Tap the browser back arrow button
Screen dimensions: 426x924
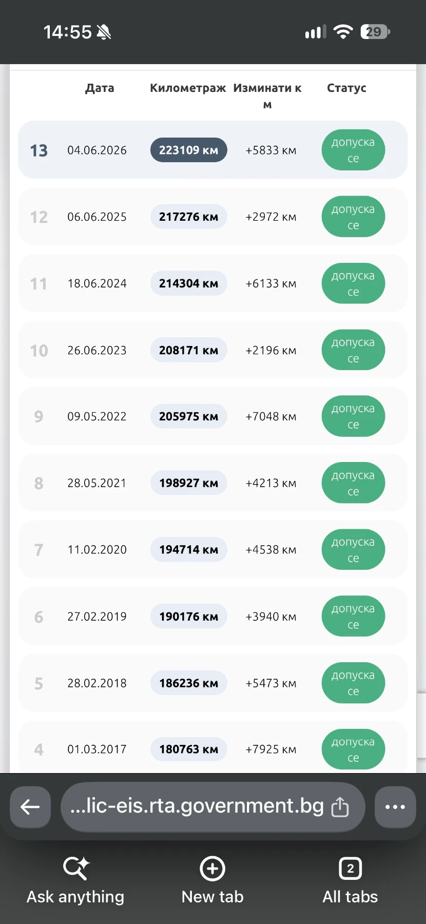tap(30, 807)
